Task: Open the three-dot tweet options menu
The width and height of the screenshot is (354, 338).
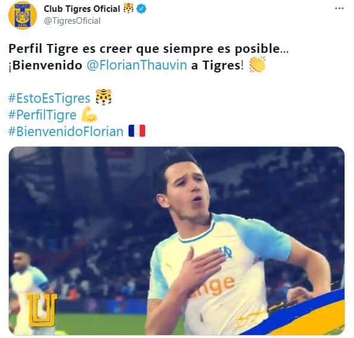Action: (x=339, y=8)
